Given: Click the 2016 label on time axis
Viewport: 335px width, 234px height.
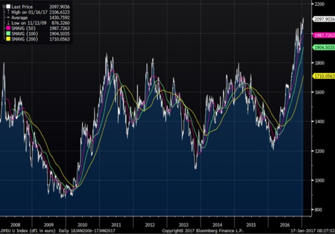Looking at the screenshot, I should 285,225.
